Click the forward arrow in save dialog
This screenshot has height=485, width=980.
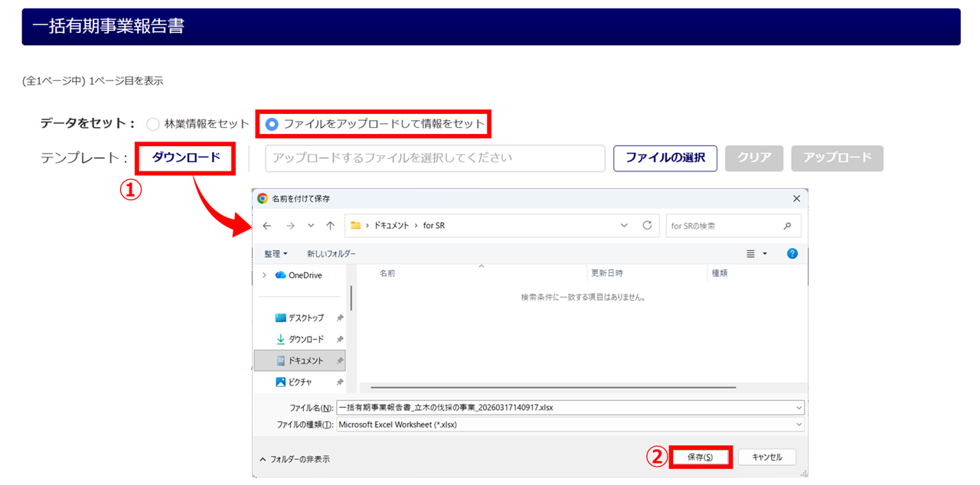click(x=290, y=226)
